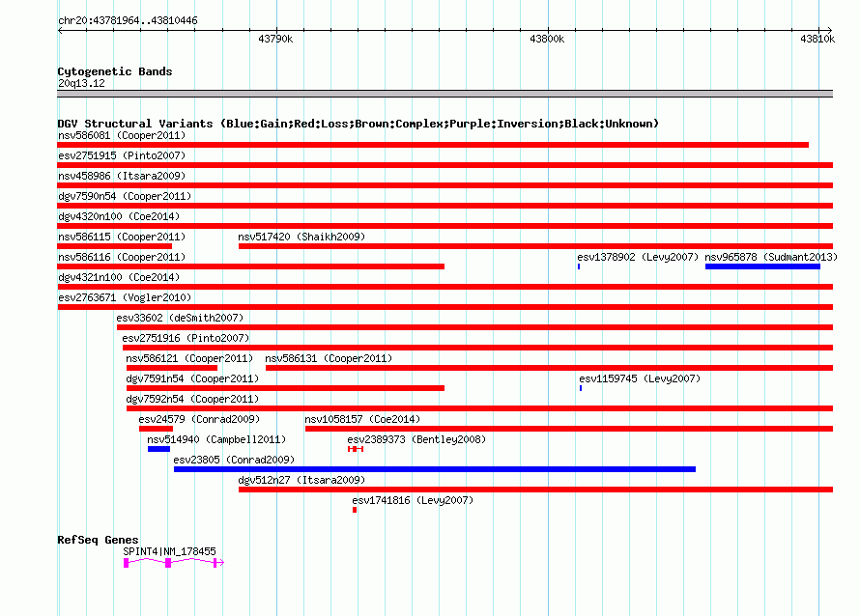Click the nsv965878 (Sudmant2013) label
This screenshot has width=860, height=616.
(771, 257)
